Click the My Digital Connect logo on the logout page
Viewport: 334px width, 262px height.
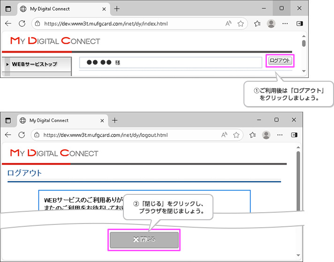coord(54,153)
